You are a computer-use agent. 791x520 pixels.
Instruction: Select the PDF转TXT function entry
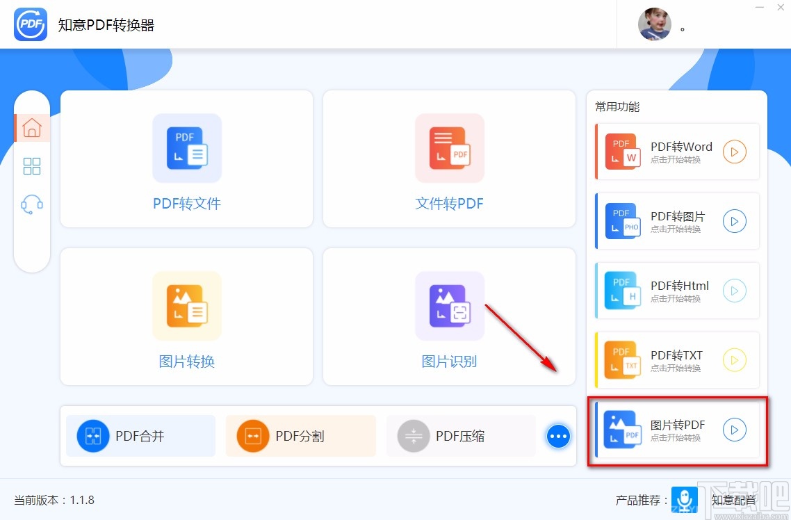pyautogui.click(x=674, y=360)
